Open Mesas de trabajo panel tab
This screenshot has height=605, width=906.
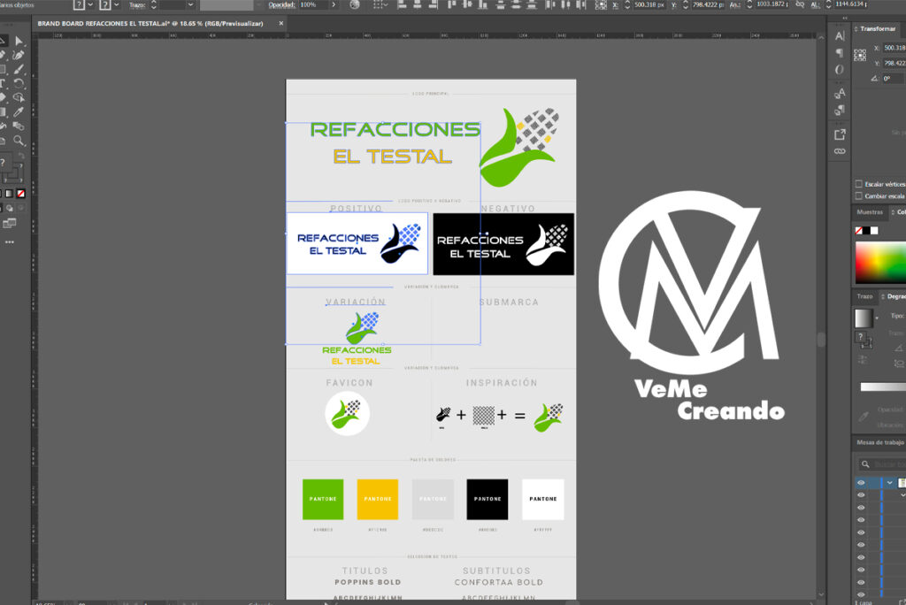pyautogui.click(x=879, y=442)
